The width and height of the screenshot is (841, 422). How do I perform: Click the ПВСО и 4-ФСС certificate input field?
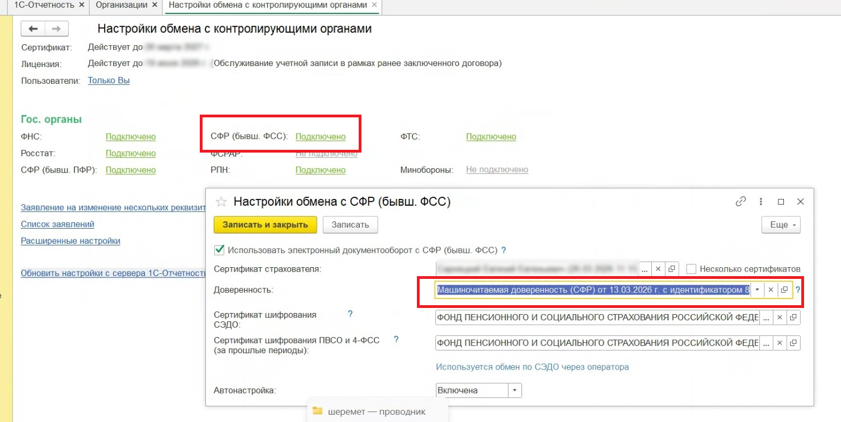coord(597,343)
